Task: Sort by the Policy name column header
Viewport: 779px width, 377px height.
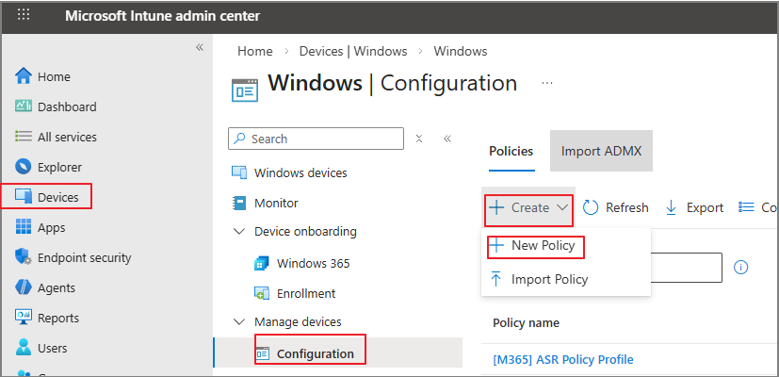Action: pos(527,322)
